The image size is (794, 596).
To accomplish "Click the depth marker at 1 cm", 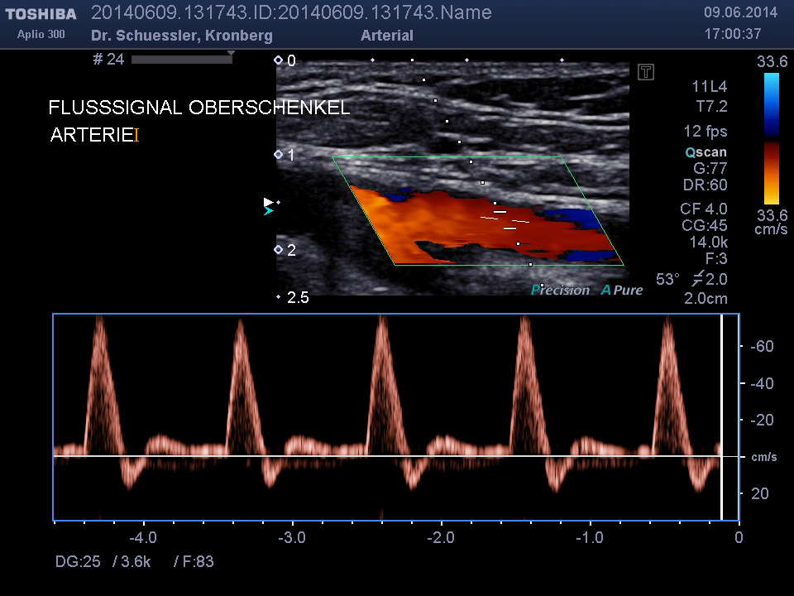I will coord(279,155).
